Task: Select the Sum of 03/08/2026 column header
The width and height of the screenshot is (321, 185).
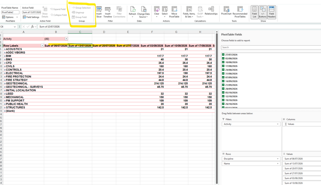Action: tap(152, 46)
